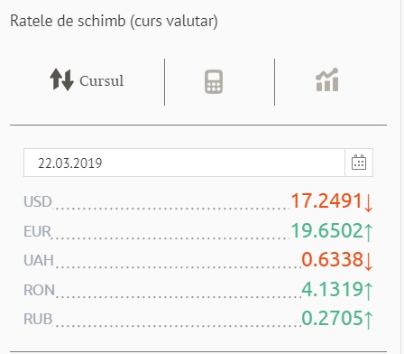Screen dimensions: 404x354
Task: Select the Cursul tab label
Action: tap(102, 80)
